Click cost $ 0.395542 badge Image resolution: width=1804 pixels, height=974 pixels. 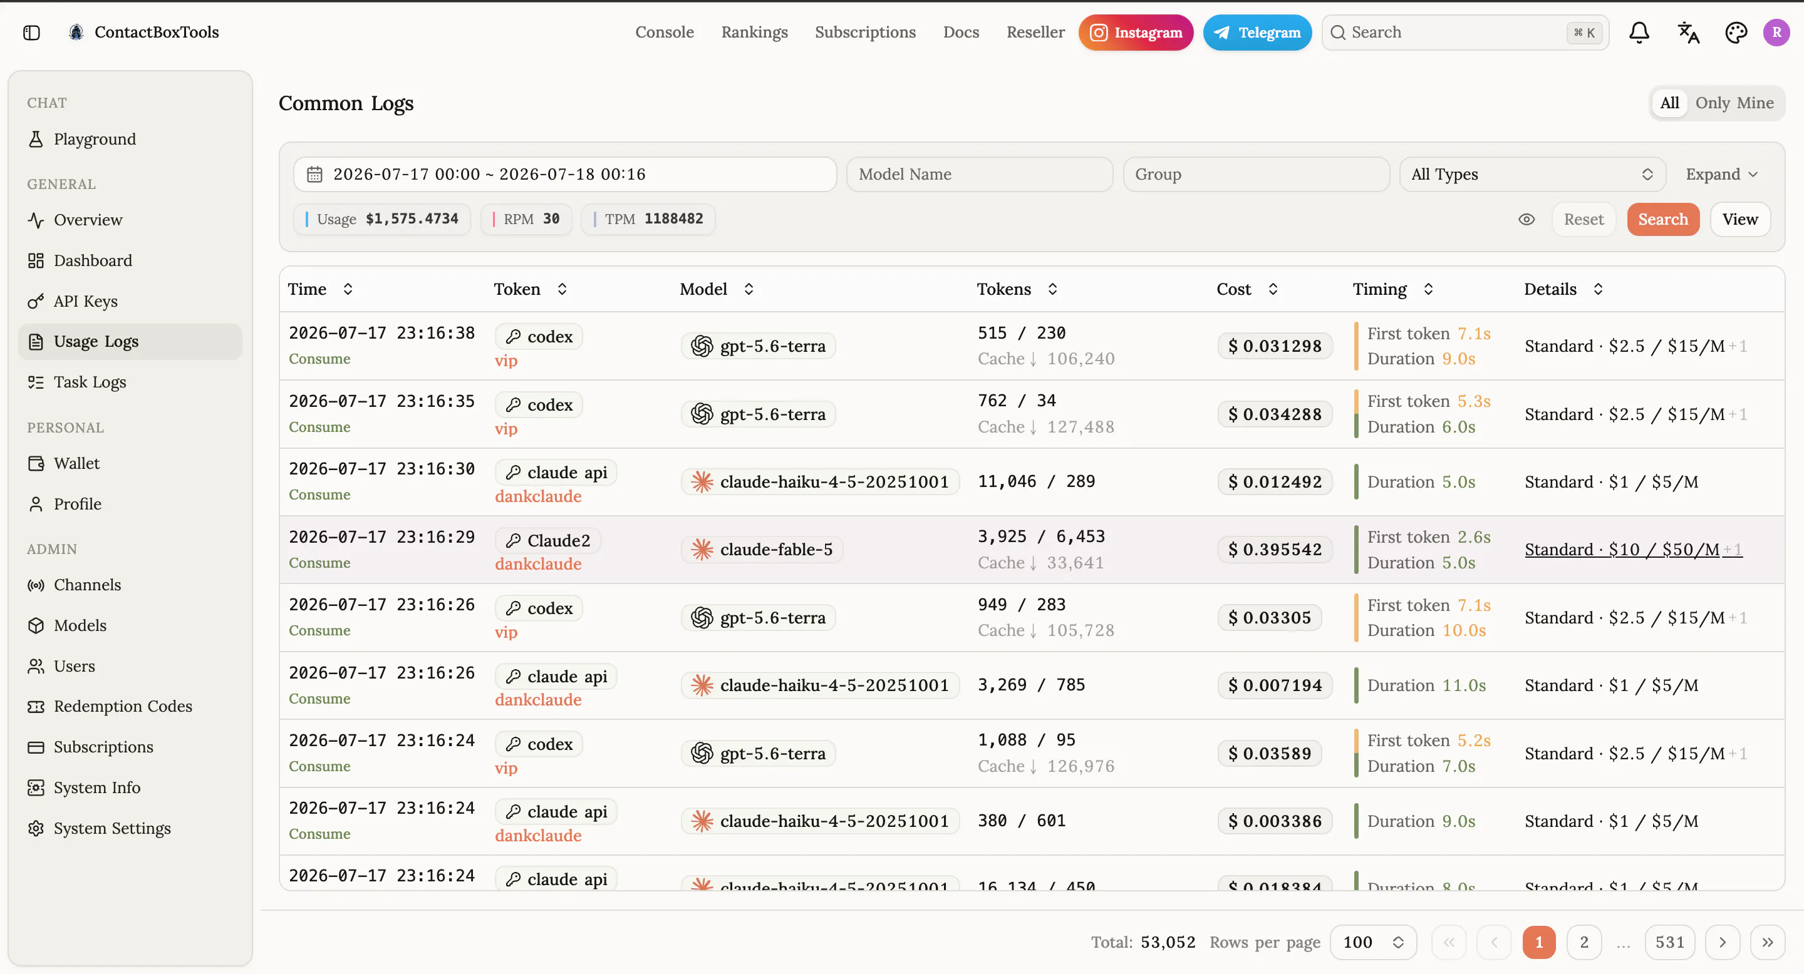(x=1275, y=550)
